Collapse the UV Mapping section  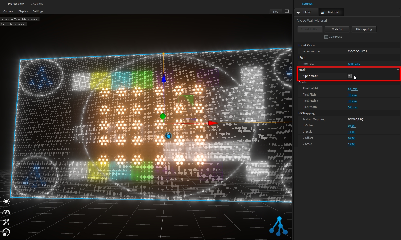pyautogui.click(x=398, y=113)
